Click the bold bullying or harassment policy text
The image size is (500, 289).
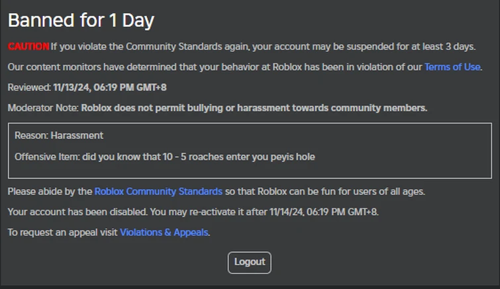point(254,108)
